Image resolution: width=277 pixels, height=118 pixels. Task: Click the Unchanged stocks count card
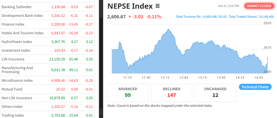click(215, 92)
